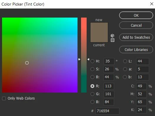The height and width of the screenshot is (116, 155).
Task: Click the saturation field showing 26
Action: tap(109, 69)
